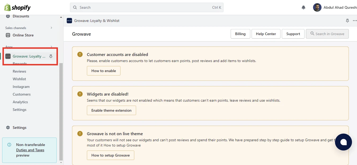Viewport: 357px width, 165px height.
Task: Click warning icon for Customer accounts disabled
Action: [x=80, y=54]
